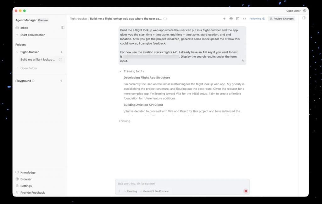The height and width of the screenshot is (204, 322).
Task: Click the 'Ask anything' input field
Action: click(179, 184)
